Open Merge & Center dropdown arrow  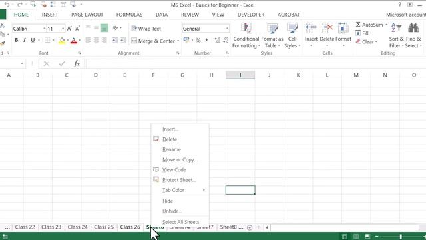178,41
